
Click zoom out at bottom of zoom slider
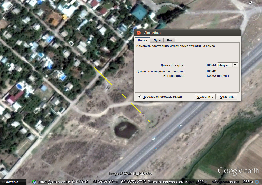(x=251, y=84)
